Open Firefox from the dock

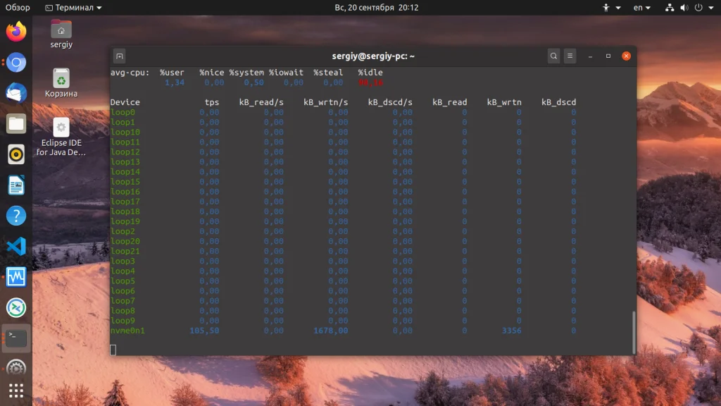coord(16,31)
